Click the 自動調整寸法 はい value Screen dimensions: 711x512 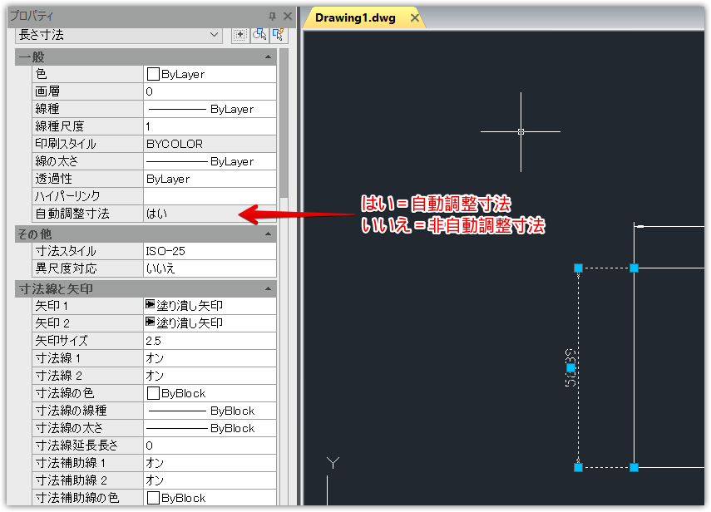(210, 214)
